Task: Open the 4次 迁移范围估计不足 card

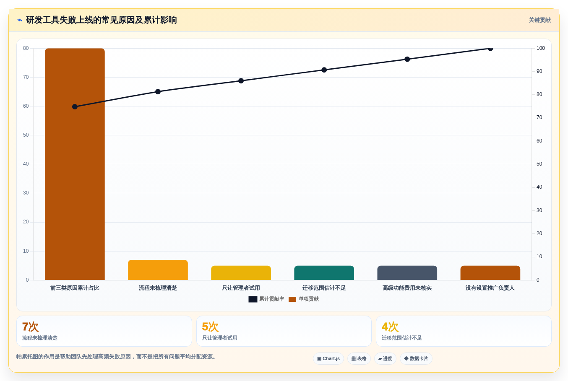Action: pos(464,331)
